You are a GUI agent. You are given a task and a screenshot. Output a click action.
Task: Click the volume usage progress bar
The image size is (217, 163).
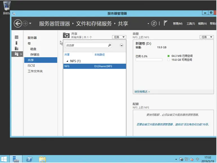(149, 60)
